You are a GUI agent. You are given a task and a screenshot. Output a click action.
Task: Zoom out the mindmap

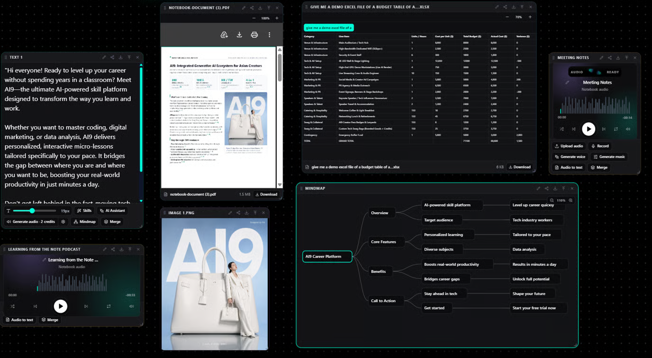[x=552, y=201]
